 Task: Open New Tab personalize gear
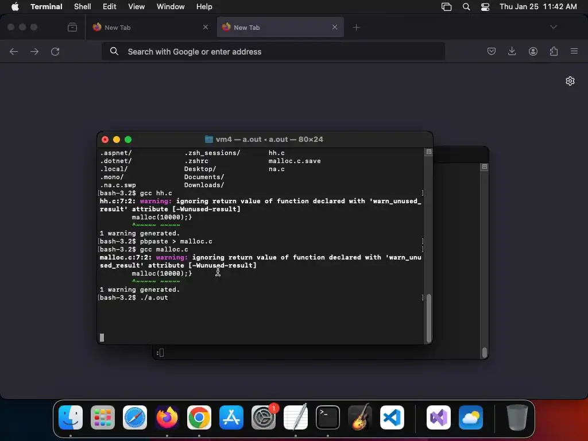[570, 81]
